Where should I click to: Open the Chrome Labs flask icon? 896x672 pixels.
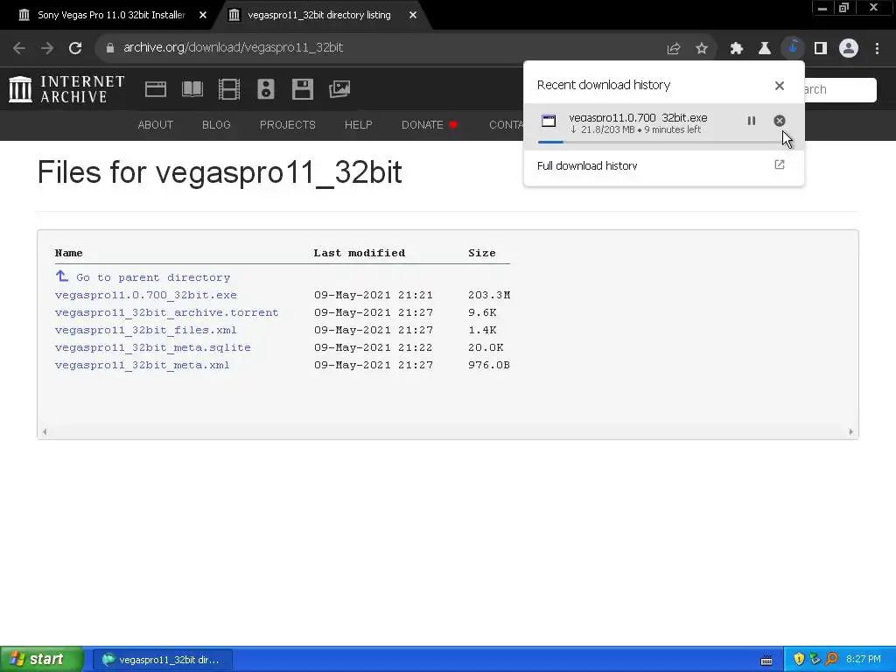coord(764,49)
